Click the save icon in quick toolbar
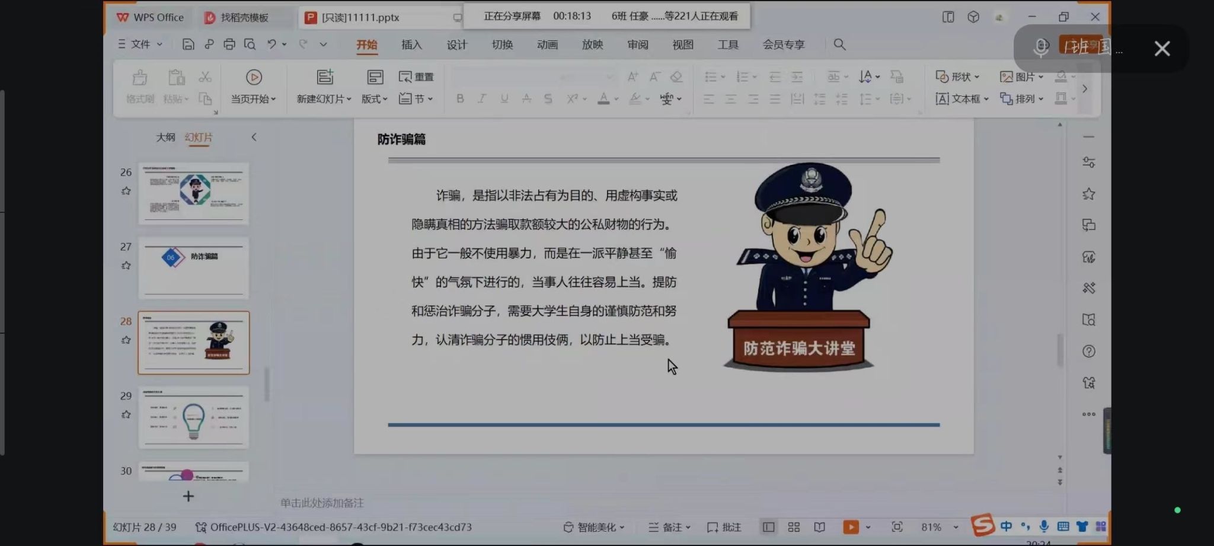1214x546 pixels. coord(188,44)
